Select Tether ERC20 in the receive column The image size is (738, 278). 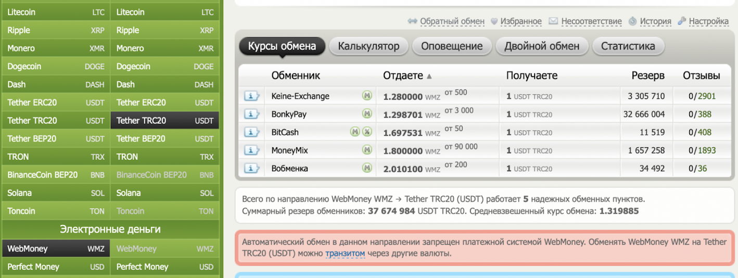point(165,103)
